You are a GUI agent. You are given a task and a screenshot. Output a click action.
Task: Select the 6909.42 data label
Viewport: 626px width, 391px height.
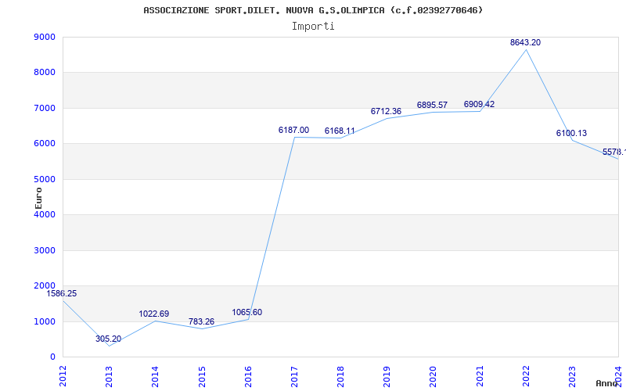479,104
